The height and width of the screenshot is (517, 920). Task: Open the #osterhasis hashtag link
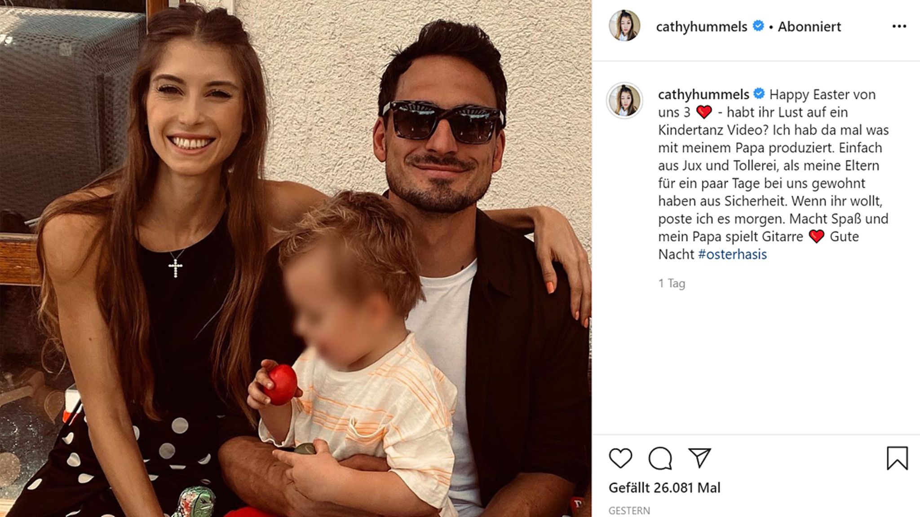[732, 254]
